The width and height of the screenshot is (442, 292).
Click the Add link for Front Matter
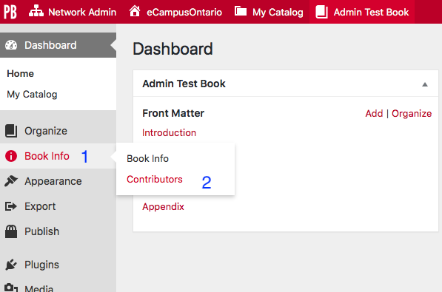pyautogui.click(x=374, y=114)
